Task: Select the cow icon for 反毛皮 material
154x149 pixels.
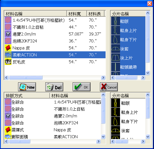Action: click(8, 62)
